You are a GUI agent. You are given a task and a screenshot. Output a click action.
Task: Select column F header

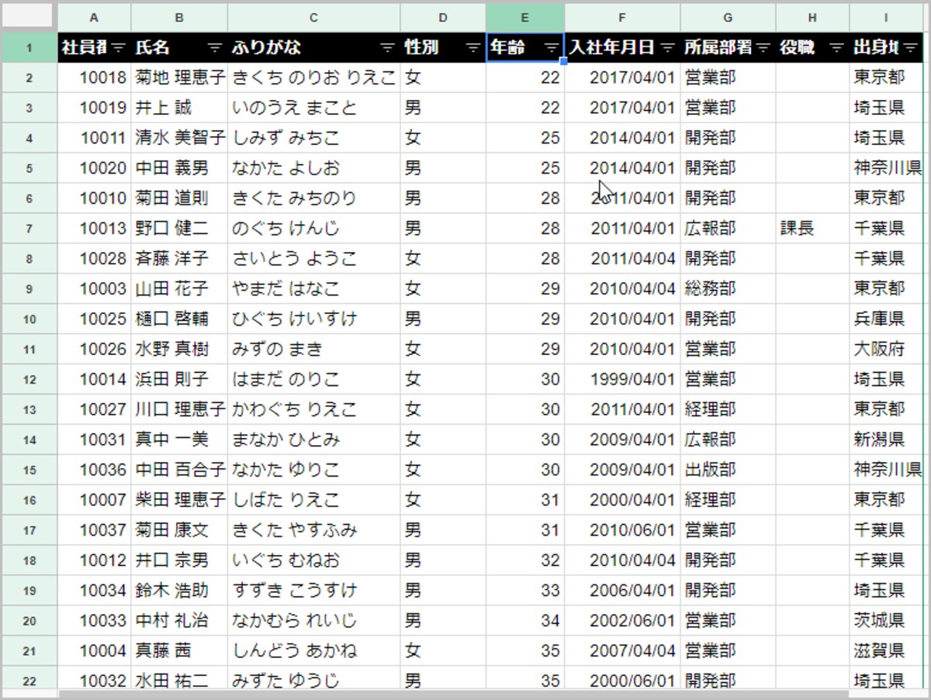pyautogui.click(x=622, y=17)
